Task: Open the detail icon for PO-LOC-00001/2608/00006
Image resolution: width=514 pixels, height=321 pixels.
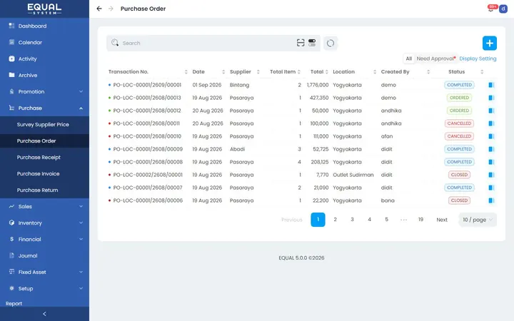Action: (x=491, y=200)
